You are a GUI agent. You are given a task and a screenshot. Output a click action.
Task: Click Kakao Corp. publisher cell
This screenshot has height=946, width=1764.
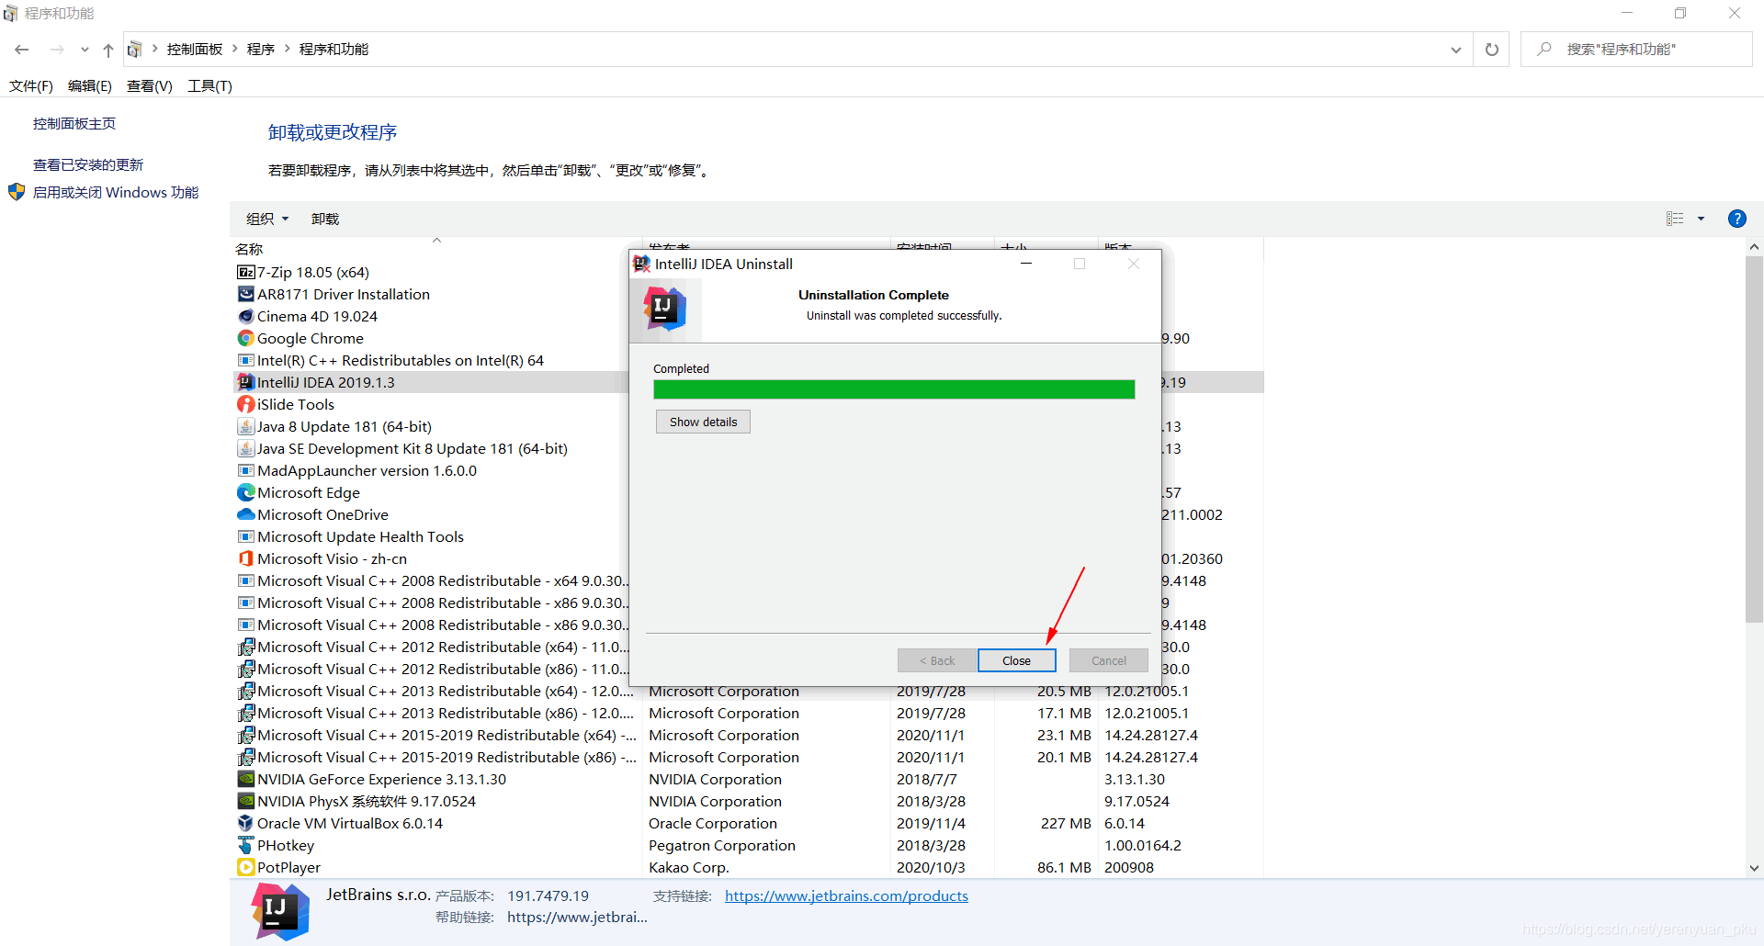coord(689,867)
